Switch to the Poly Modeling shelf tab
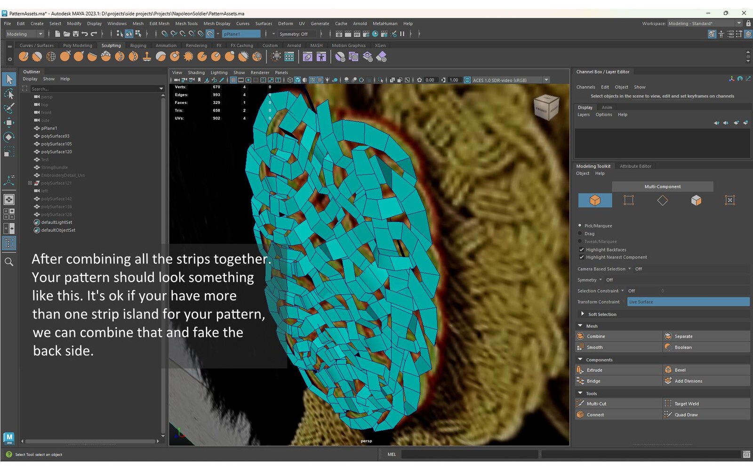753x470 pixels. click(77, 46)
